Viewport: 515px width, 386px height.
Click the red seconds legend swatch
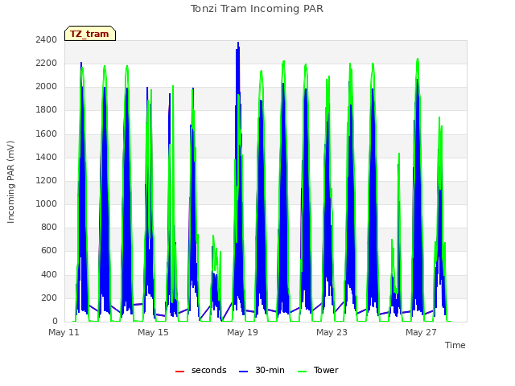coord(180,372)
